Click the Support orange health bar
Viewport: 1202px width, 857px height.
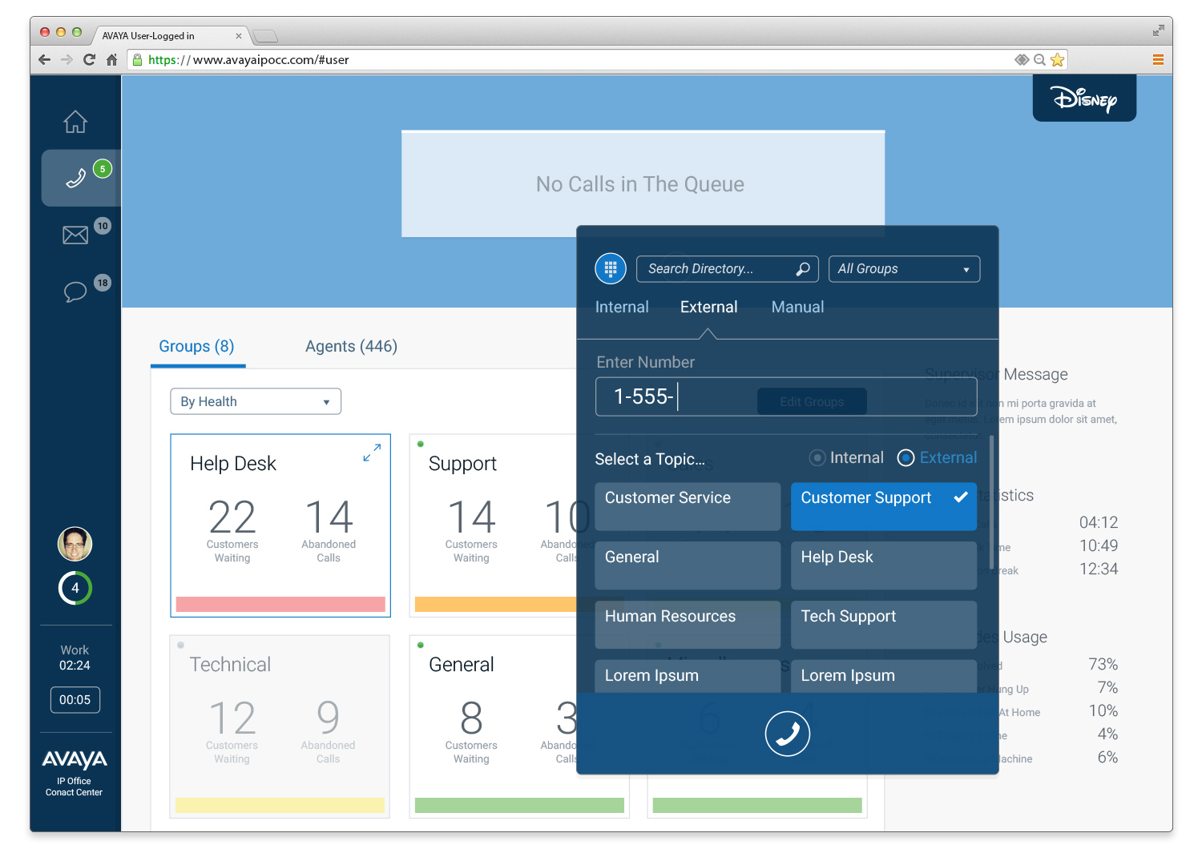tap(495, 605)
